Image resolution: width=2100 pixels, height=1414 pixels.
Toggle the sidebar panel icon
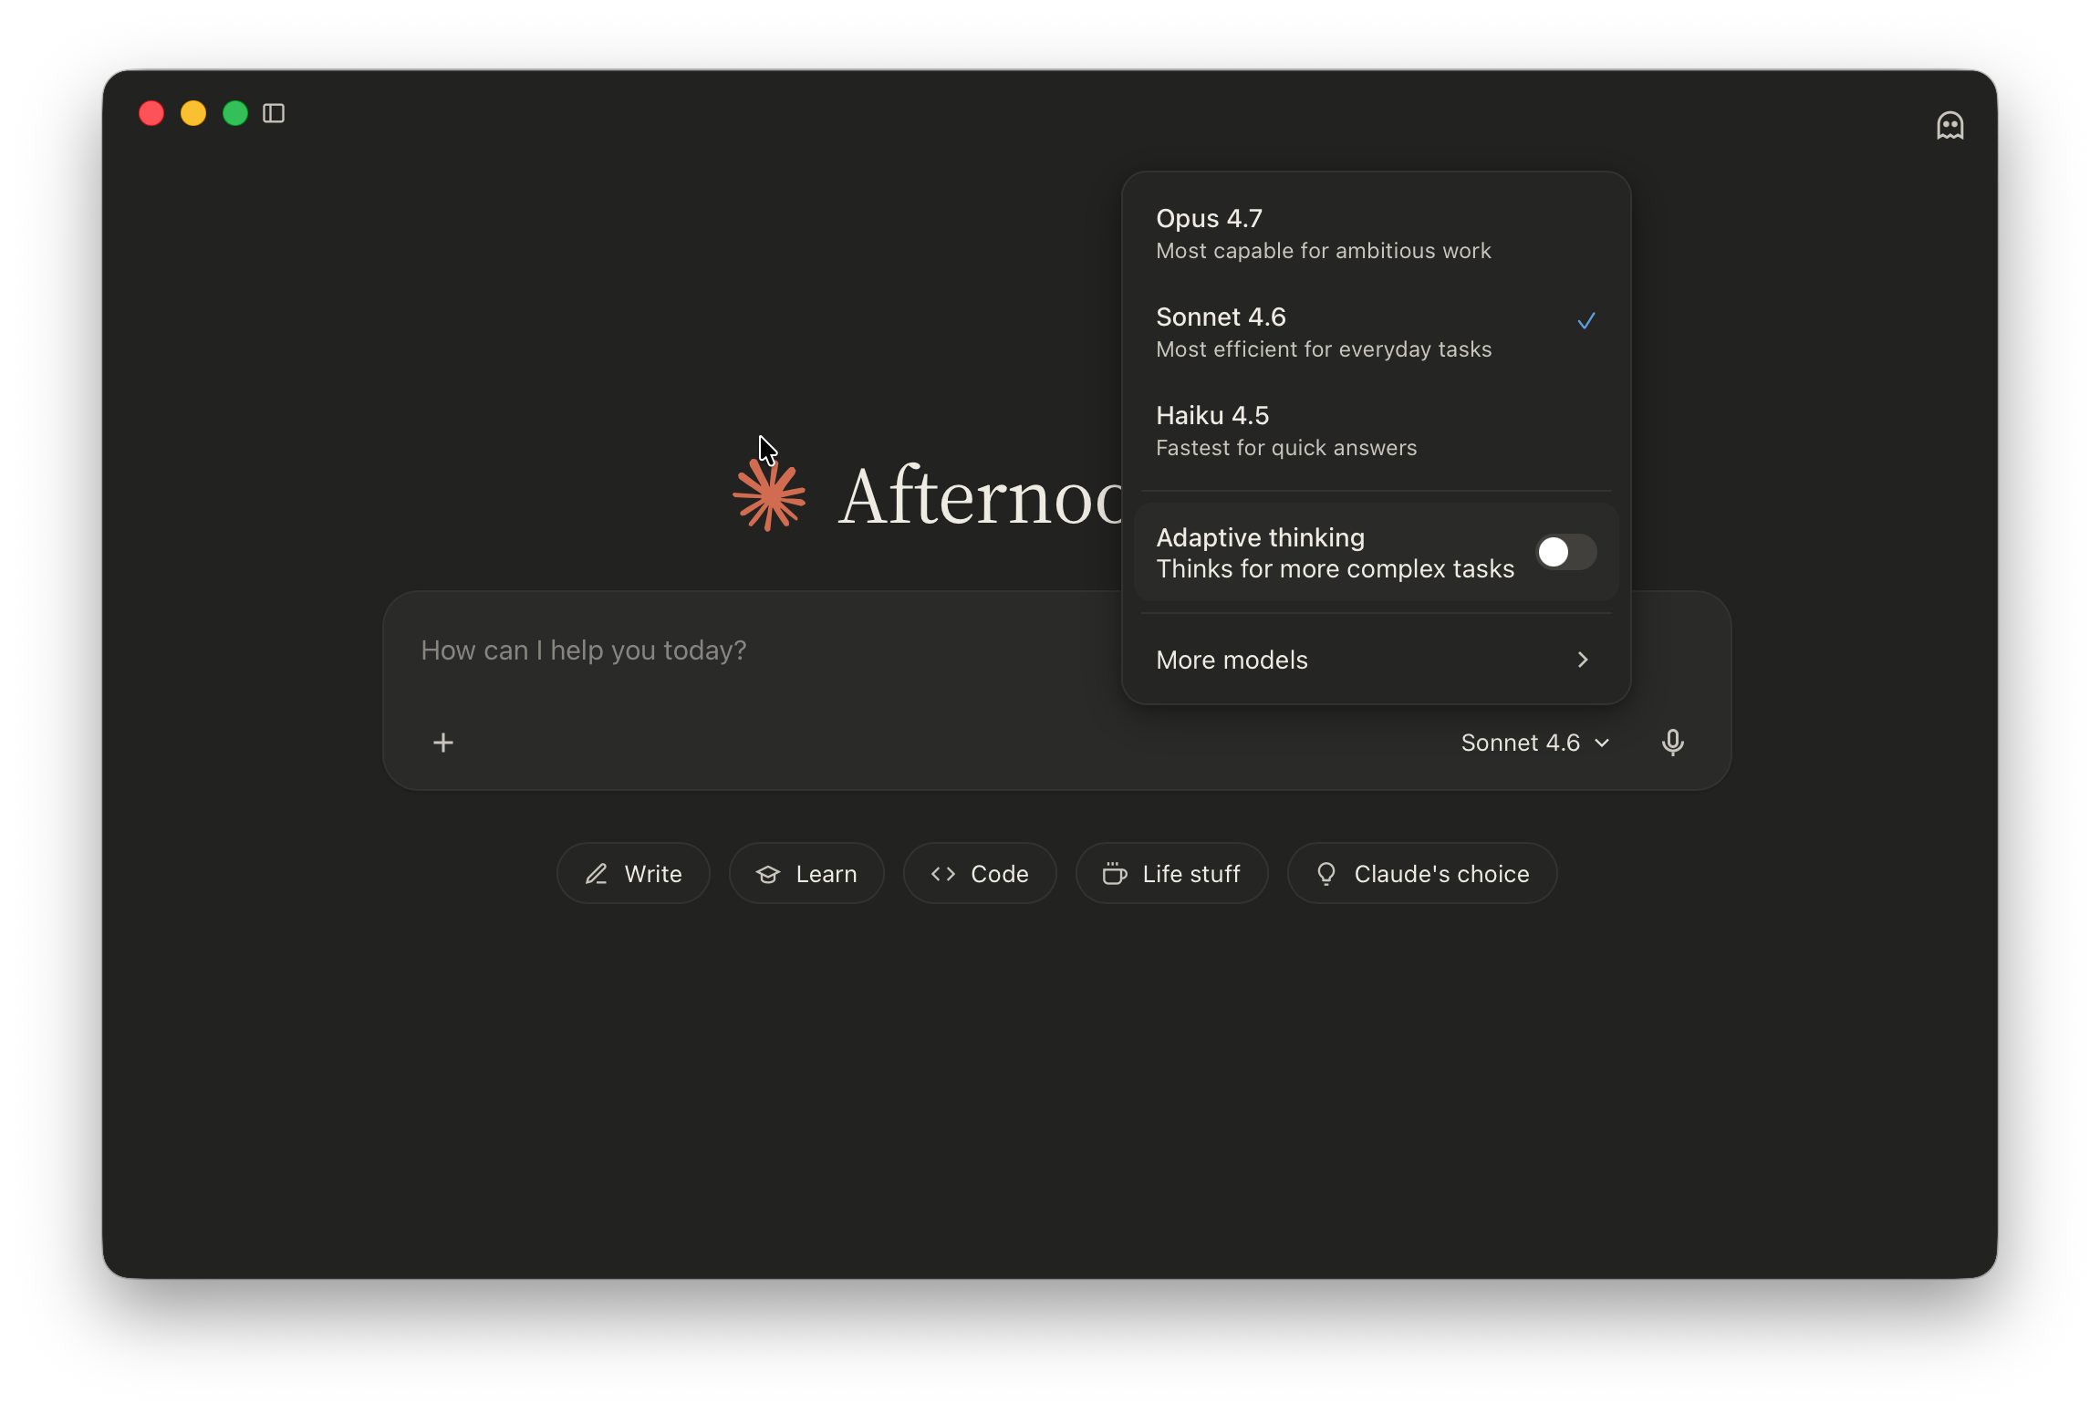click(274, 113)
